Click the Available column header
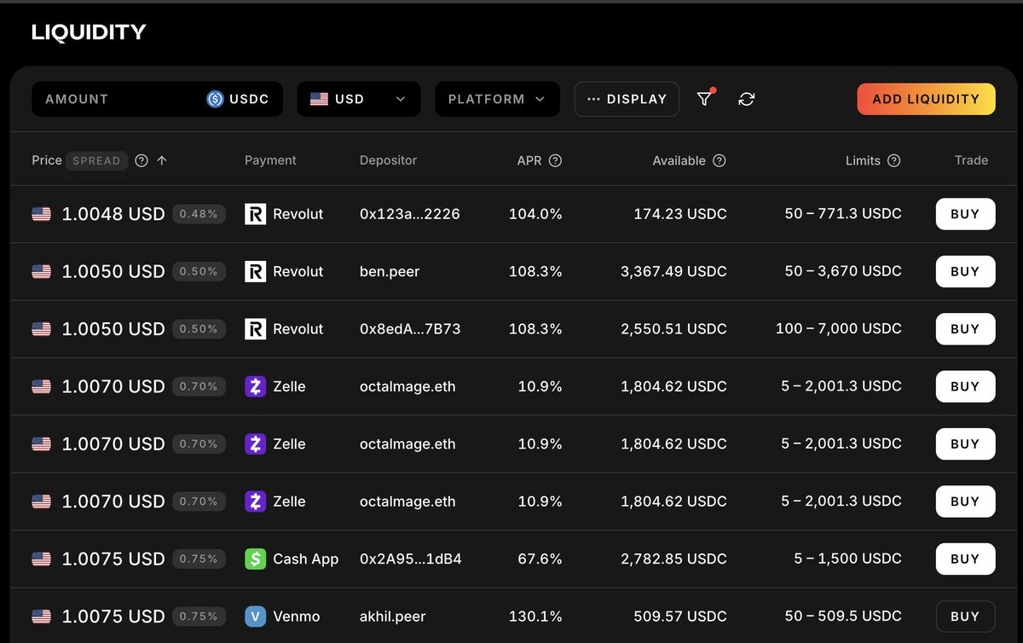 (x=679, y=160)
